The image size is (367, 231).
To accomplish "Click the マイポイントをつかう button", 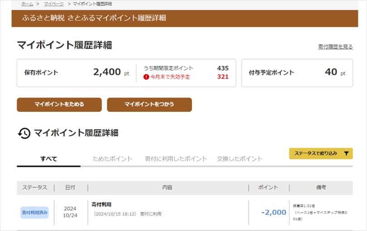I will tap(150, 104).
